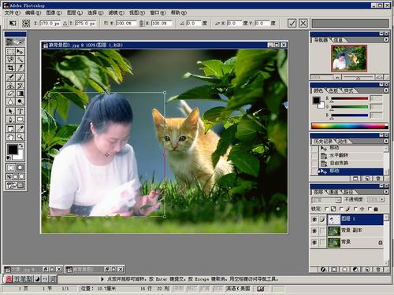Select the Lasso tool

tap(10, 60)
